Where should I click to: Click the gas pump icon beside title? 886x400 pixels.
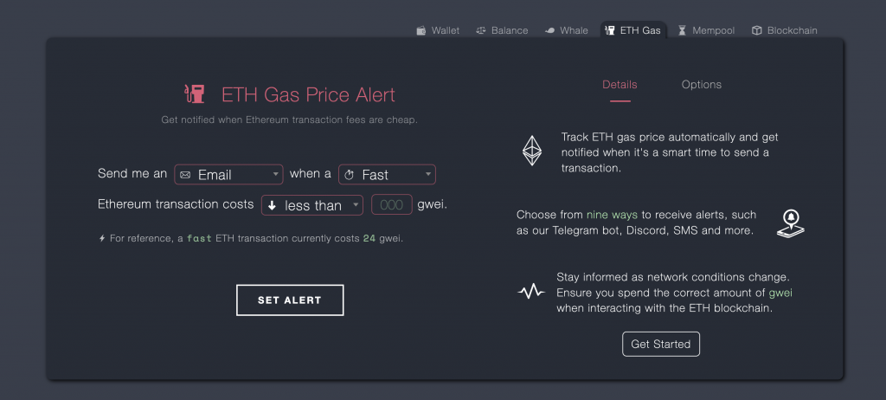click(195, 94)
